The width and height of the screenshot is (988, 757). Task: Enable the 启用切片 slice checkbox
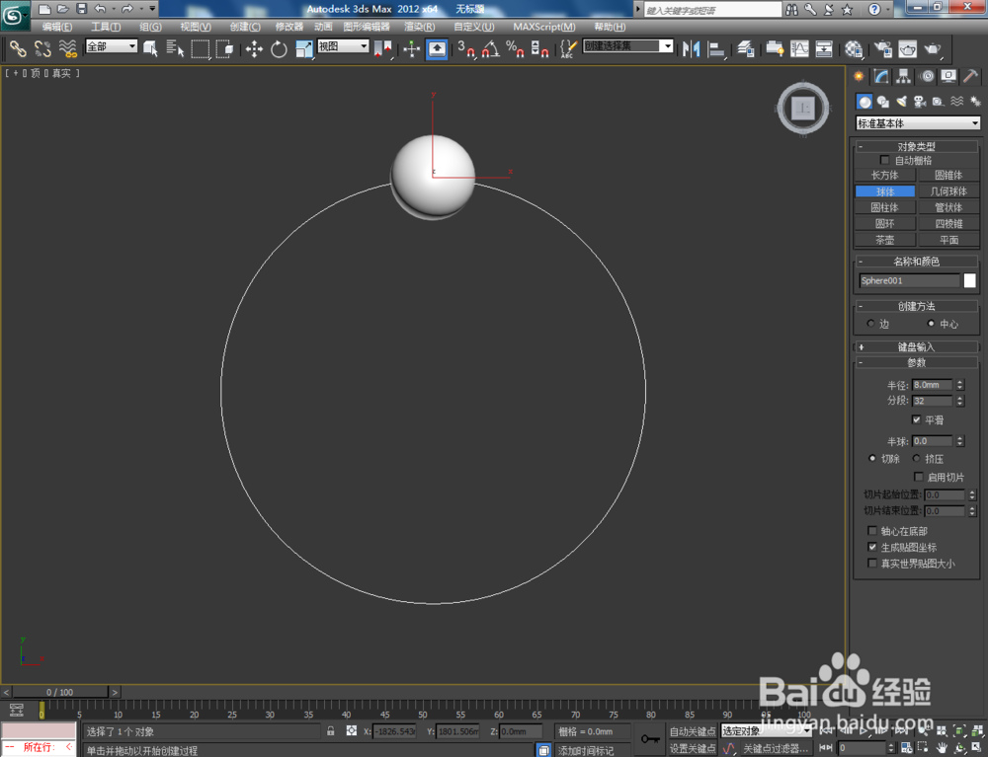(919, 477)
